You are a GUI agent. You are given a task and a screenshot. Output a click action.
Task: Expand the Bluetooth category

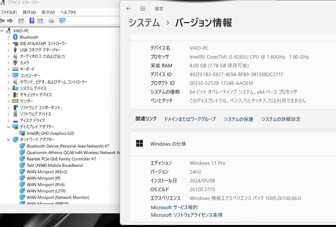coord(8,37)
